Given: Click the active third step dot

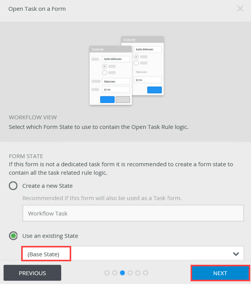Looking at the screenshot, I should coord(122,273).
